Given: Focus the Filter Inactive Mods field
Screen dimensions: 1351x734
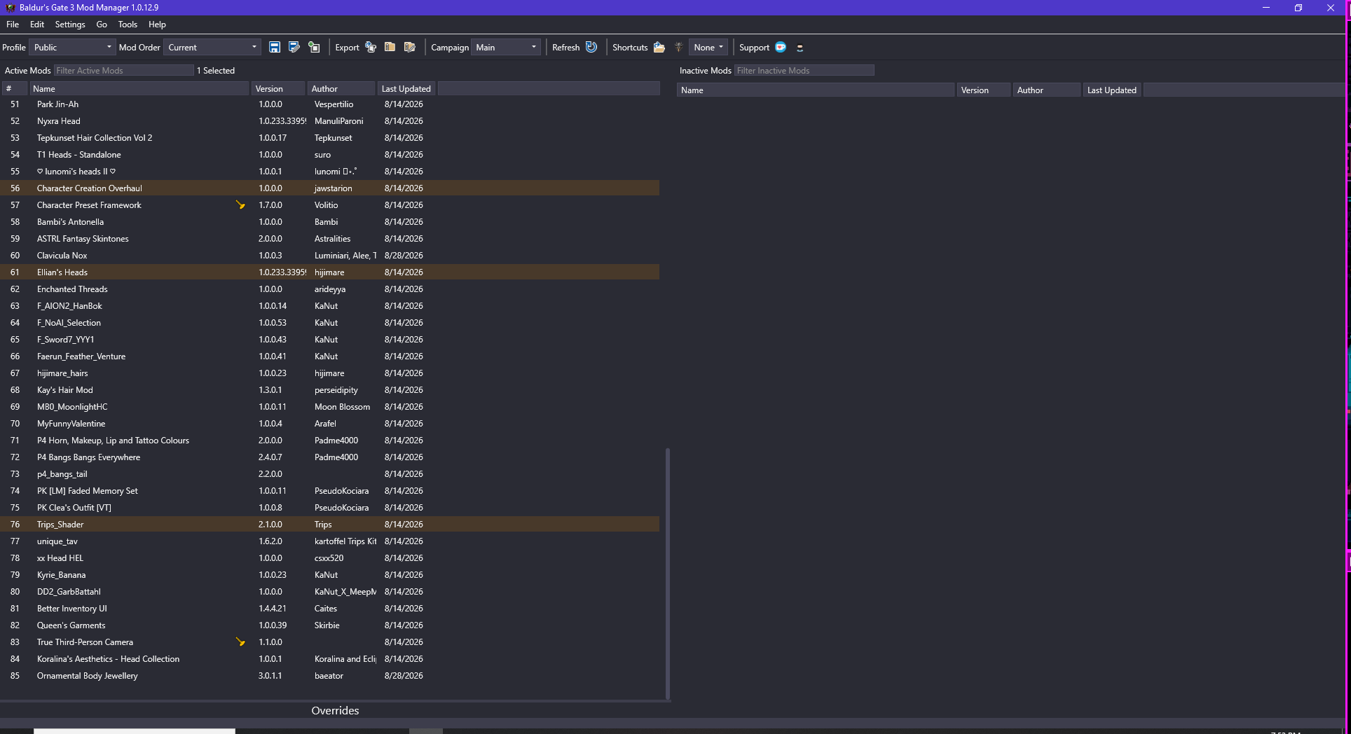Looking at the screenshot, I should click(x=804, y=70).
